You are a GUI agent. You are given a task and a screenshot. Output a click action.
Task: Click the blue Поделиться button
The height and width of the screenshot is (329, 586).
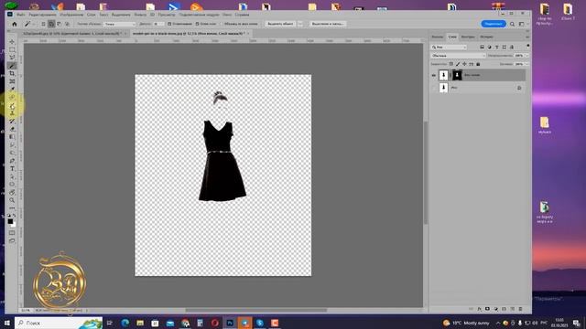494,24
